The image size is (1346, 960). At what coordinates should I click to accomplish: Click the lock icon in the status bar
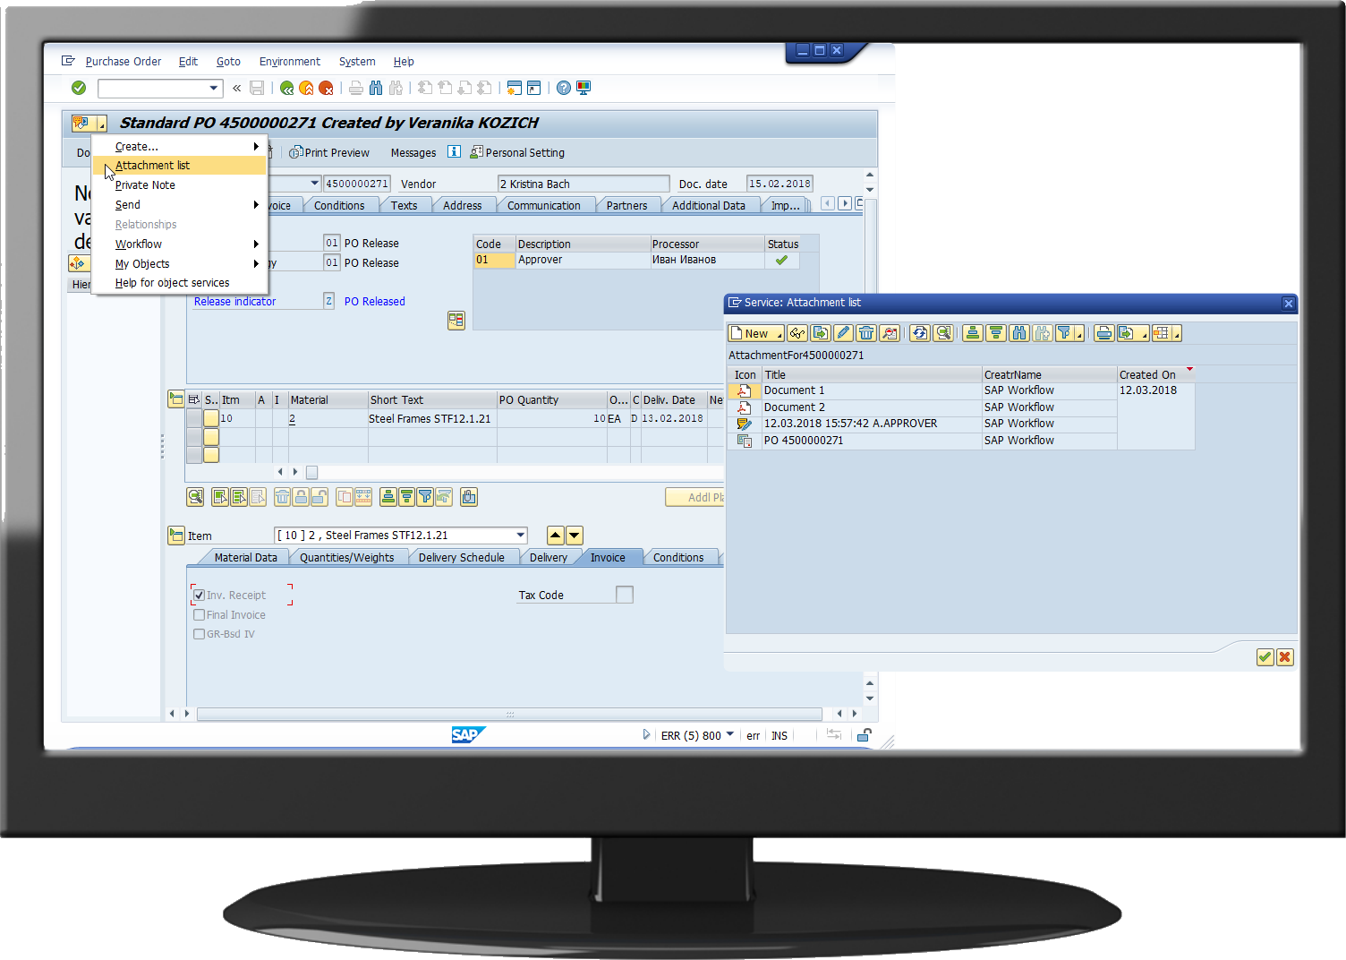tap(865, 735)
